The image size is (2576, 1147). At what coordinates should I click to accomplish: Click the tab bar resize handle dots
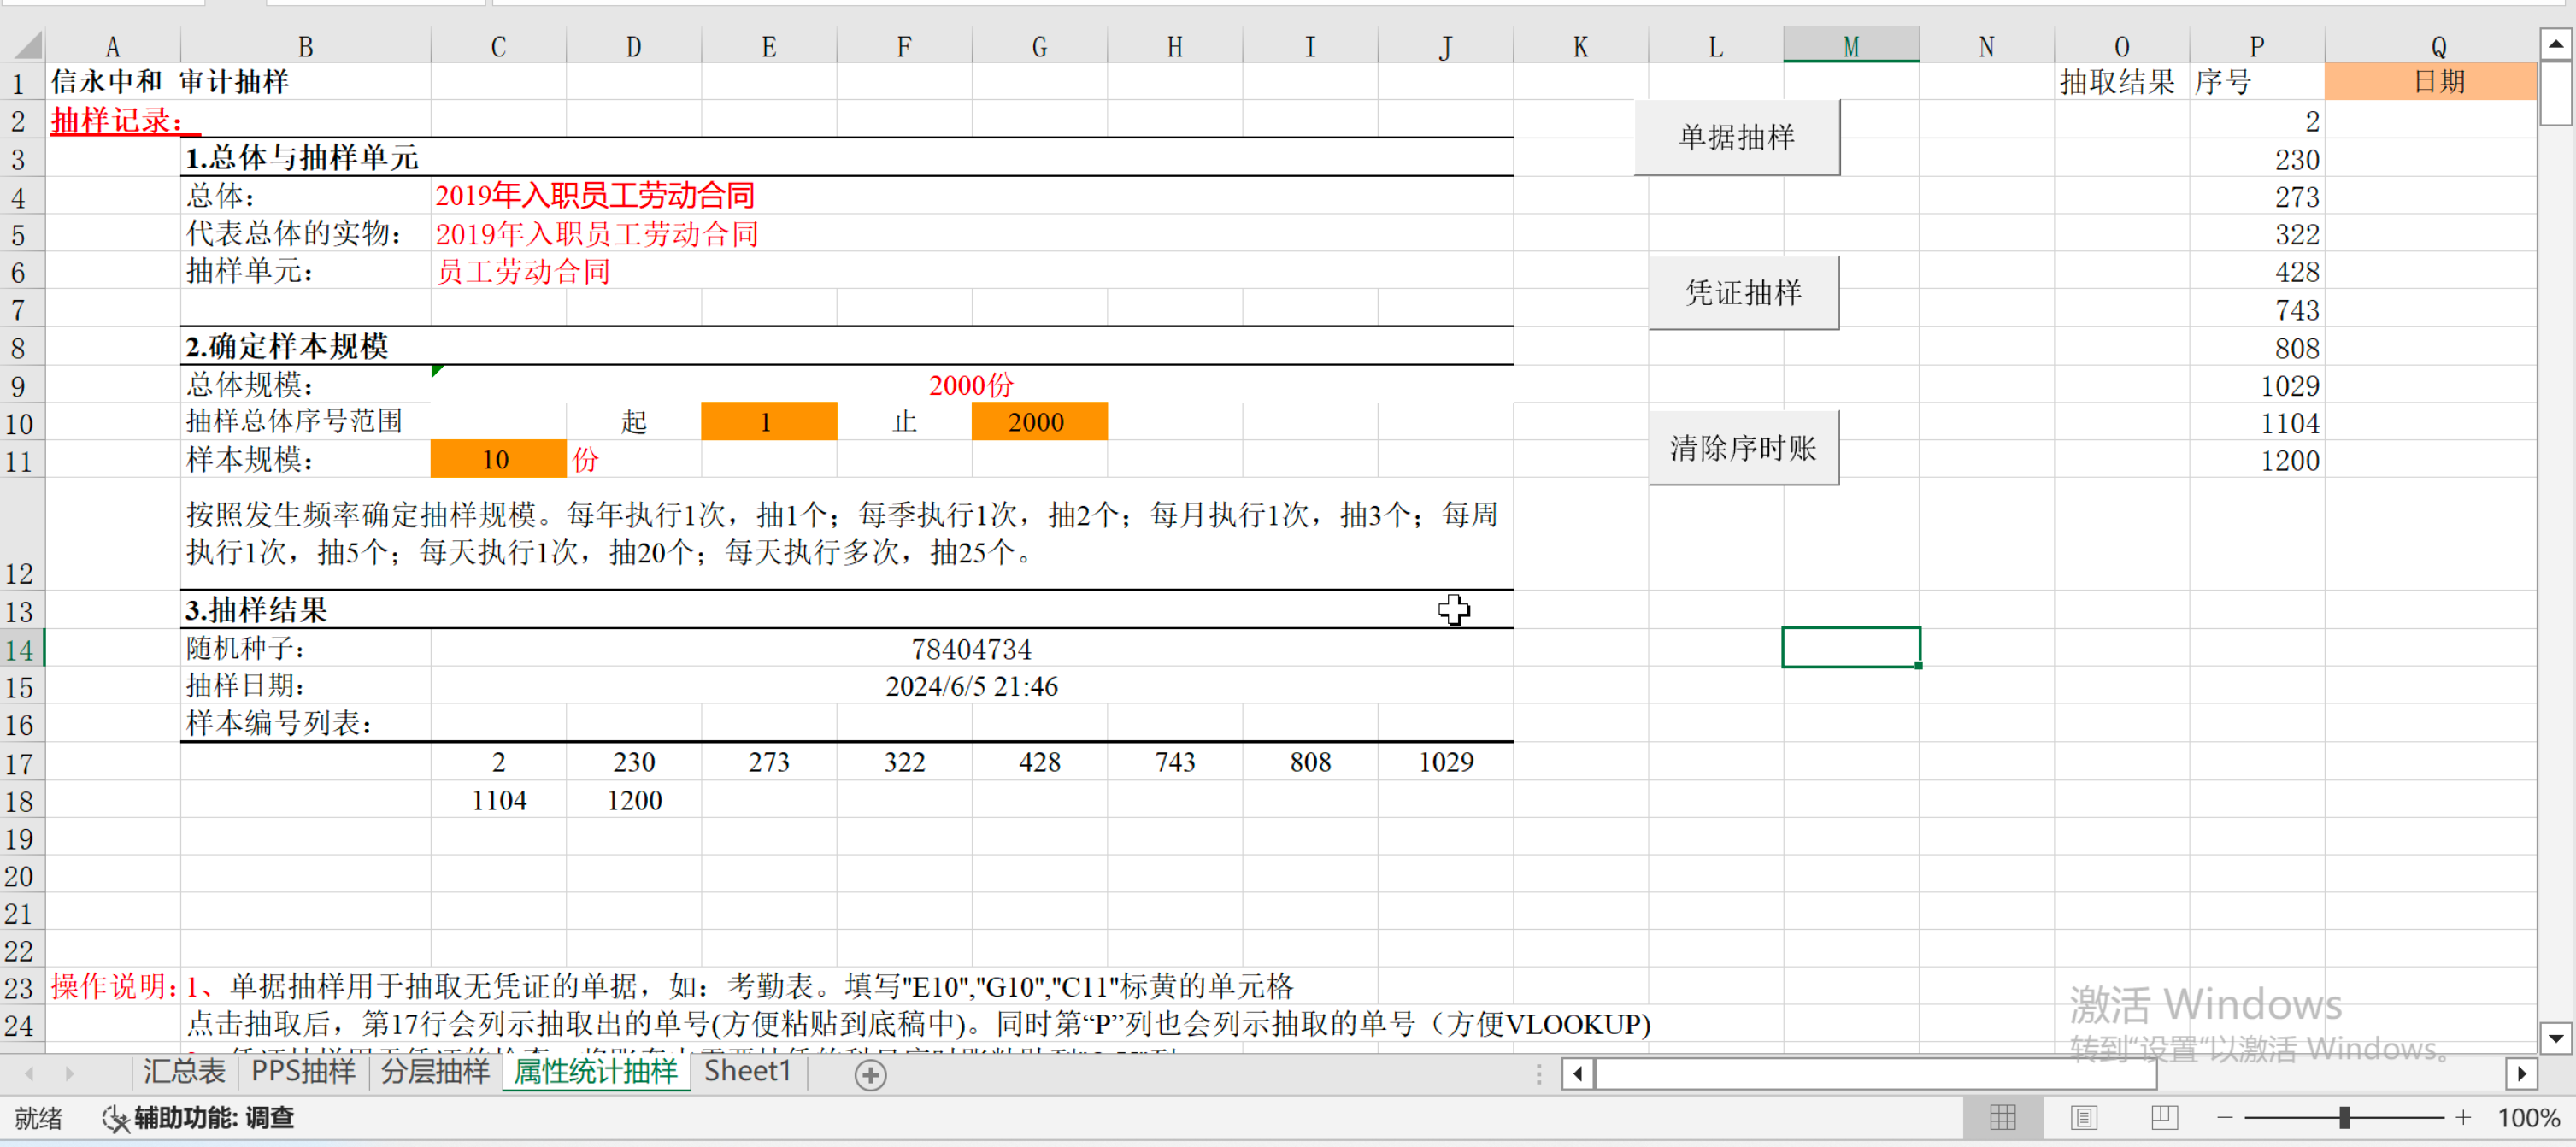pyautogui.click(x=1539, y=1075)
